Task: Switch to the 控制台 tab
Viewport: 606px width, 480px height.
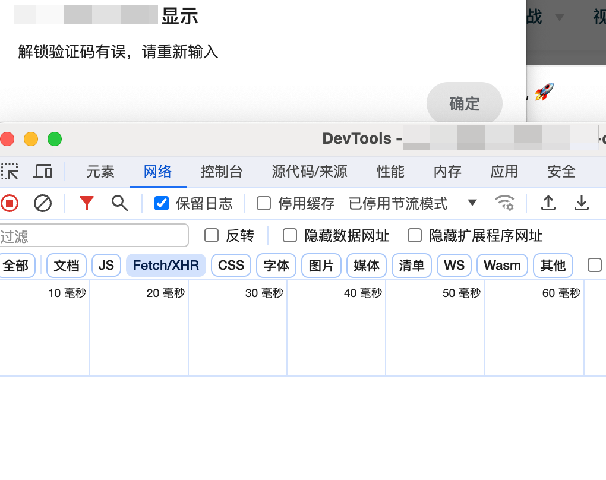Action: coord(222,172)
